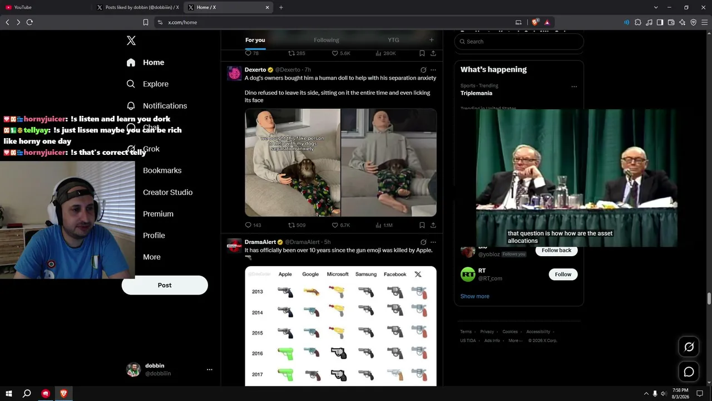The width and height of the screenshot is (712, 401).
Task: Switch to Posts liked by dobbin tab
Action: pyautogui.click(x=137, y=7)
